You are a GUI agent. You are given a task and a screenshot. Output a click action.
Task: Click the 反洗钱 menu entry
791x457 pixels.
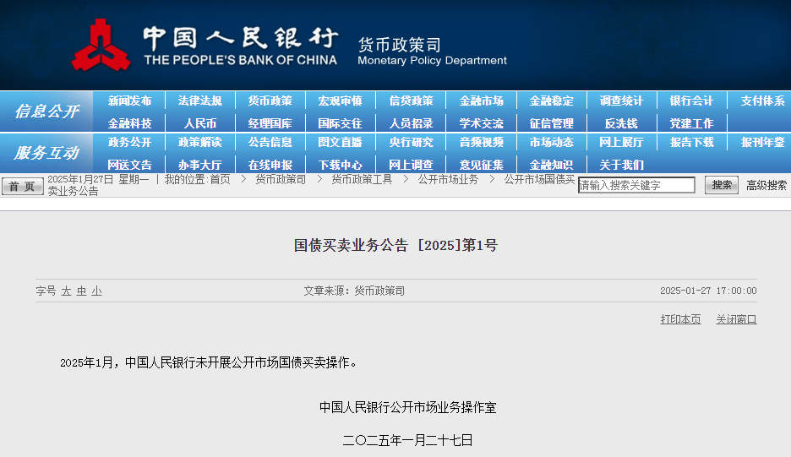click(621, 123)
